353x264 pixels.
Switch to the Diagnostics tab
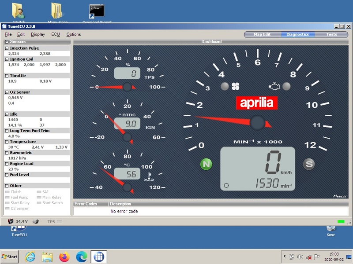tap(297, 34)
